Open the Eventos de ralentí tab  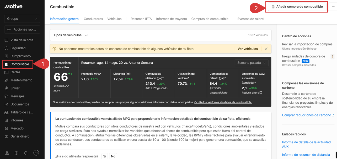(x=251, y=19)
